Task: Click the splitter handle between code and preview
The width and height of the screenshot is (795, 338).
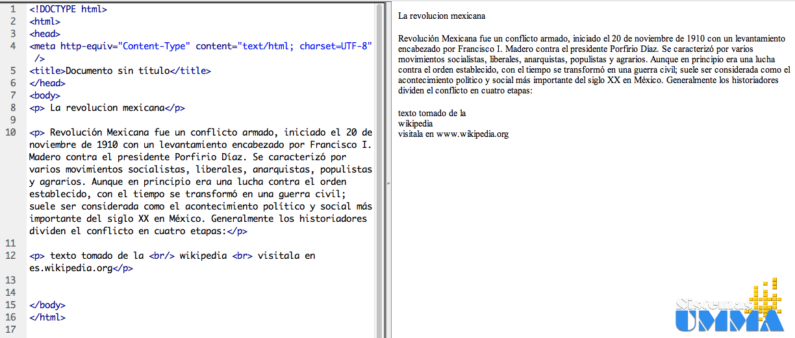Action: pyautogui.click(x=388, y=183)
